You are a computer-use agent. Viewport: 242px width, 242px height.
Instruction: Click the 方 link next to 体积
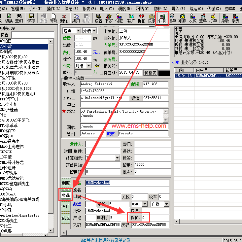coord(95,73)
